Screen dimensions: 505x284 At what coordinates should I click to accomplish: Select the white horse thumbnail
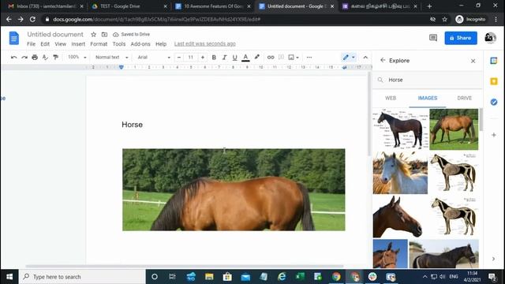[x=400, y=173]
